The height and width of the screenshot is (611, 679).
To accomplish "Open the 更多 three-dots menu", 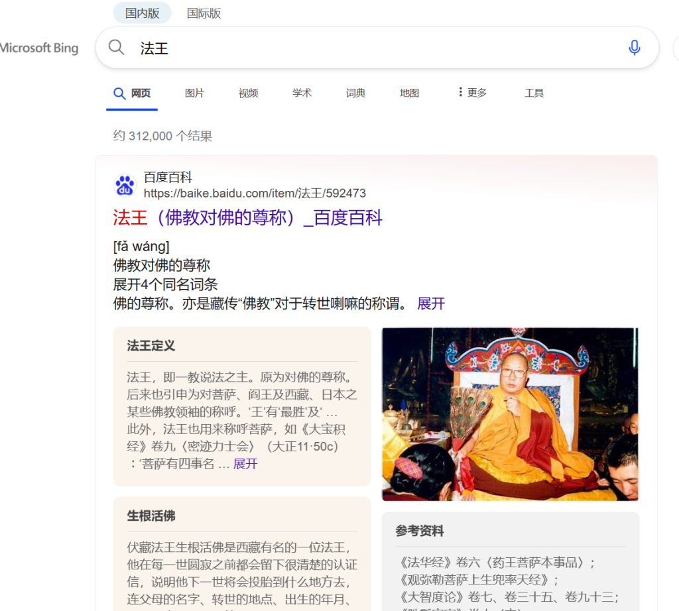I will pyautogui.click(x=472, y=93).
